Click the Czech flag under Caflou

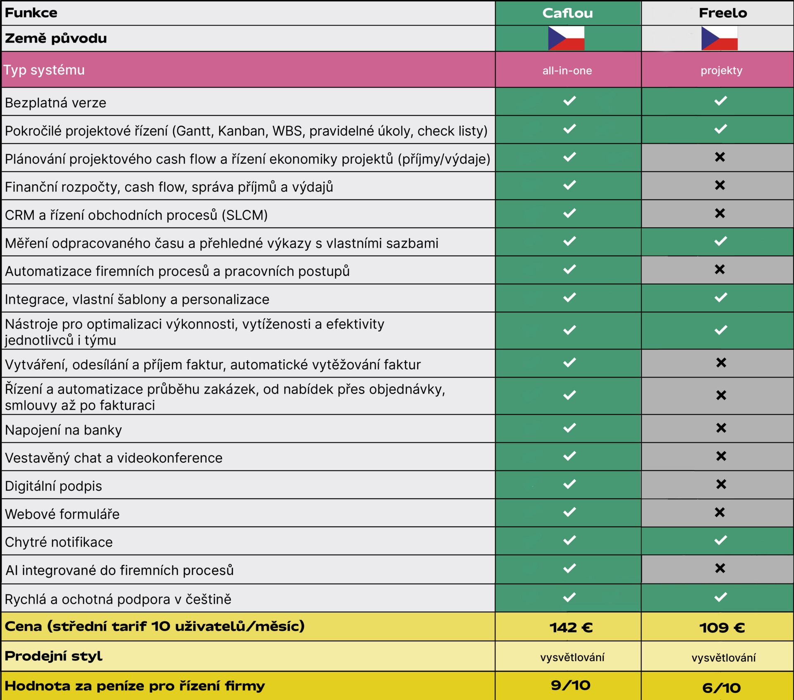pyautogui.click(x=566, y=38)
